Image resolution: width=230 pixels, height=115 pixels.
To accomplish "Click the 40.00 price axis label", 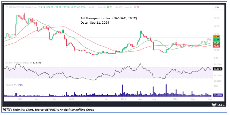I will (x=217, y=26).
